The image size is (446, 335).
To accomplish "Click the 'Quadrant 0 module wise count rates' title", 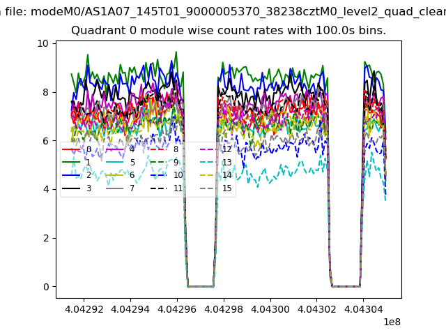I will click(x=228, y=31).
